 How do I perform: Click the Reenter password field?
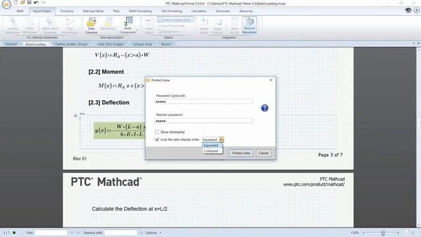click(x=204, y=120)
